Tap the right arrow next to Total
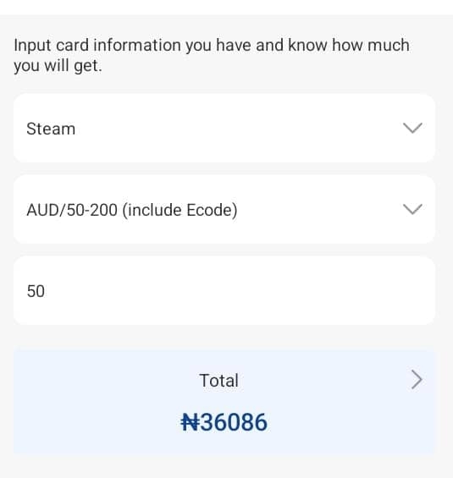This screenshot has width=453, height=478. pos(417,380)
